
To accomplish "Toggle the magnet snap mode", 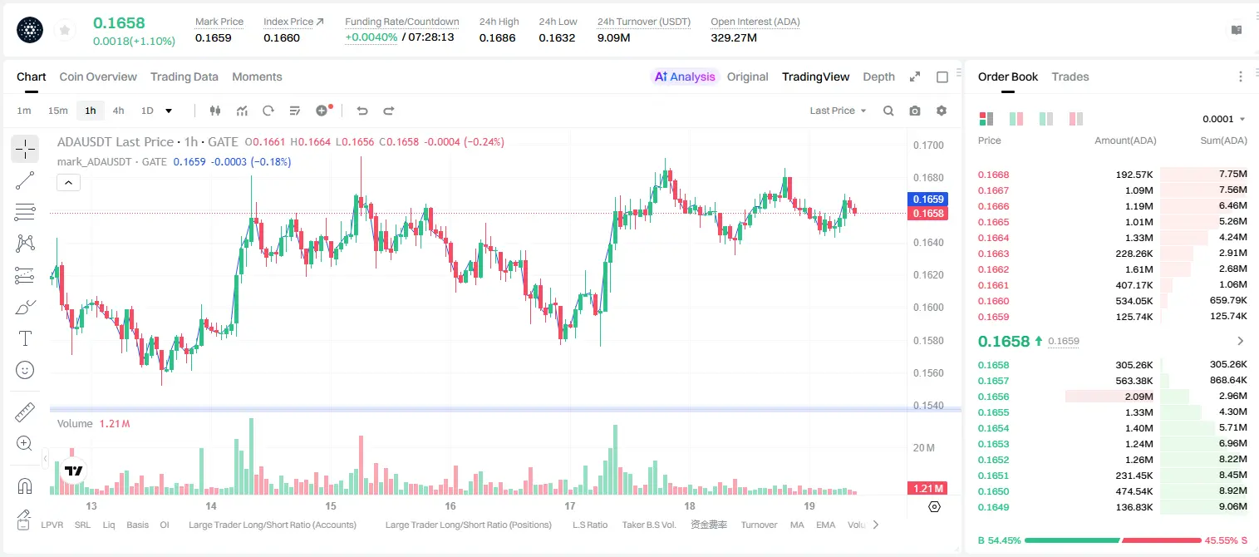I will tap(25, 486).
